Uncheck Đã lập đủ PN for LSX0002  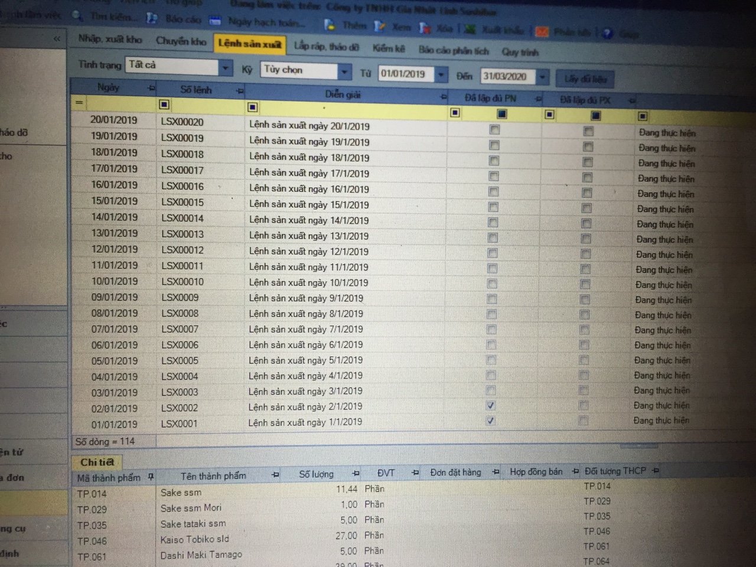pyautogui.click(x=490, y=405)
